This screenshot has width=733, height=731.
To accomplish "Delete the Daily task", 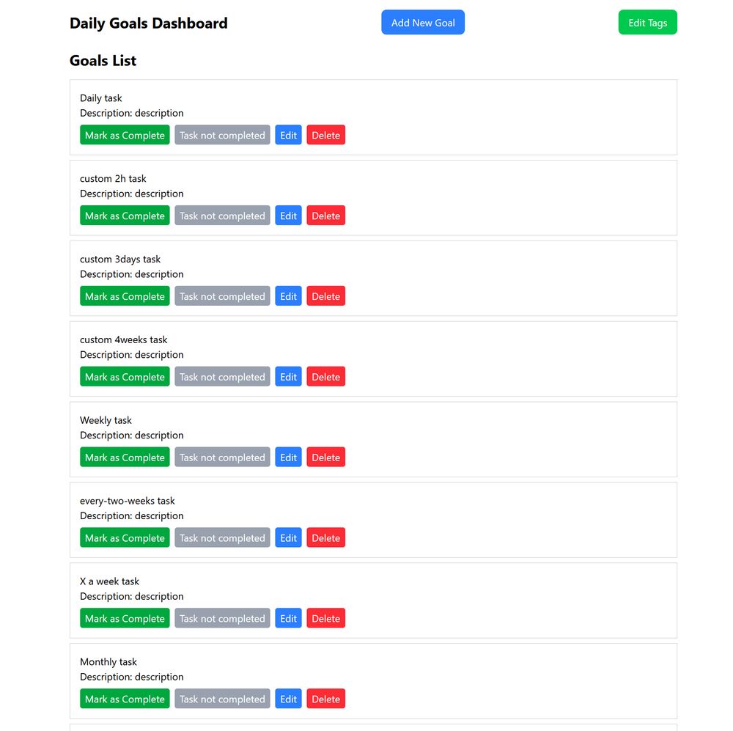I will 325,135.
